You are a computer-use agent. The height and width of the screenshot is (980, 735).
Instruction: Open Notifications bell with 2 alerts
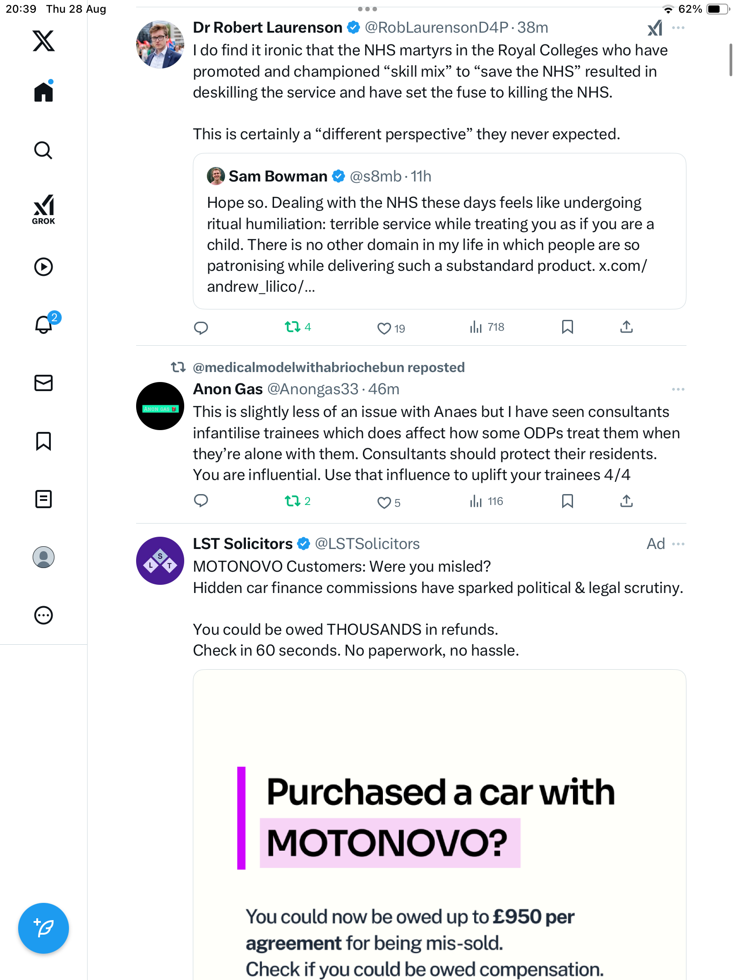44,325
